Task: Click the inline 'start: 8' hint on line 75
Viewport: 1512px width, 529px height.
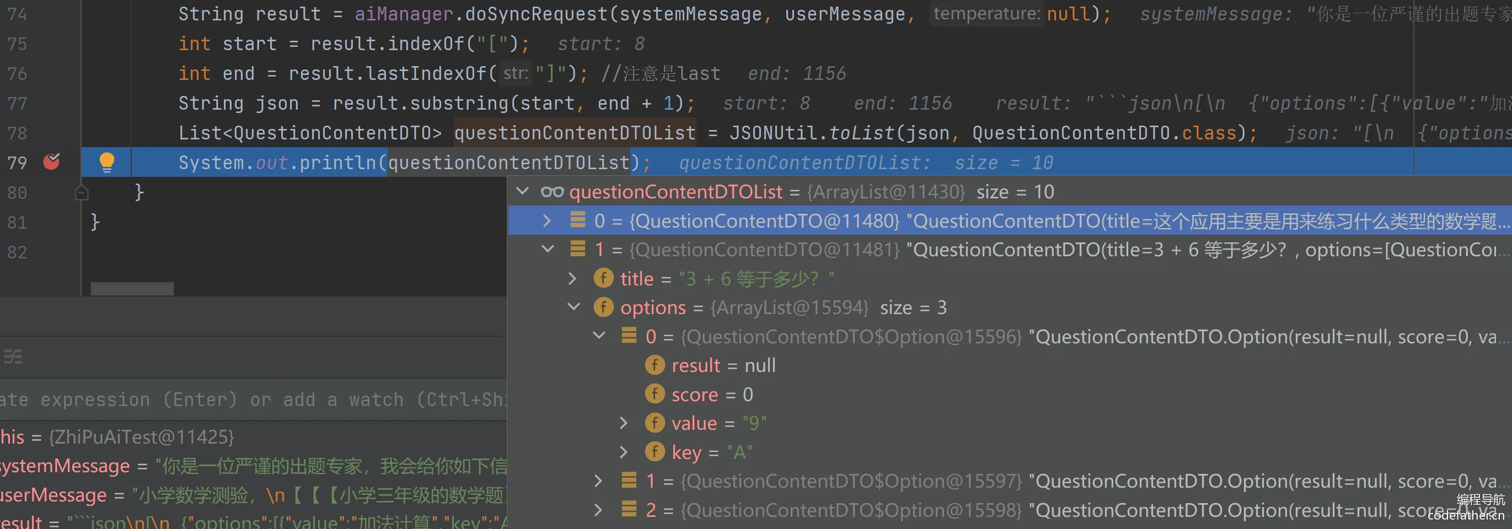Action: [x=601, y=44]
